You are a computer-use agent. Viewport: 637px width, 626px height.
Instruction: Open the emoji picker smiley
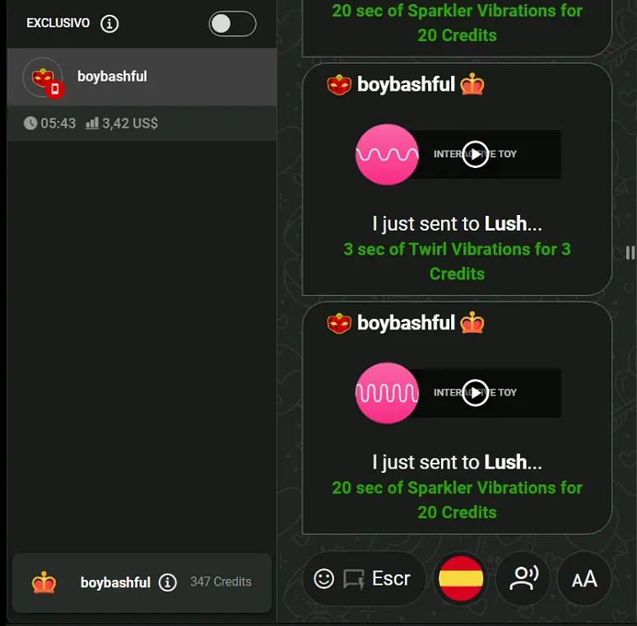click(323, 578)
